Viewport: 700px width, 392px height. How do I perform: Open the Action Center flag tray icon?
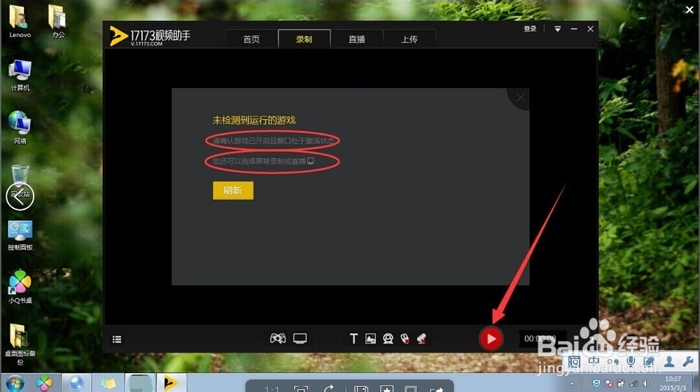pos(609,384)
